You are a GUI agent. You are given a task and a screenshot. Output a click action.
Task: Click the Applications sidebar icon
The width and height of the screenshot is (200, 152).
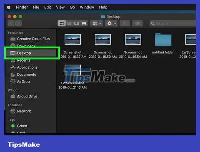click(x=13, y=67)
